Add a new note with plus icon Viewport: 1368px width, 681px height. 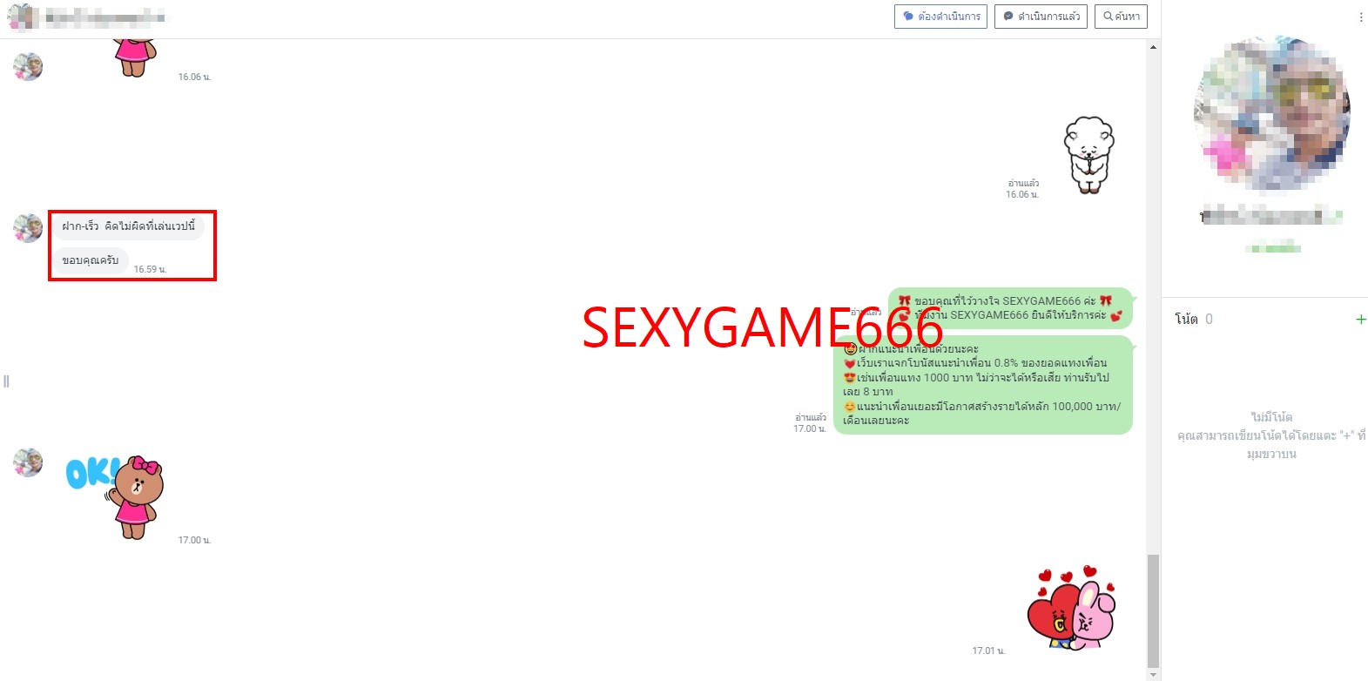point(1360,320)
